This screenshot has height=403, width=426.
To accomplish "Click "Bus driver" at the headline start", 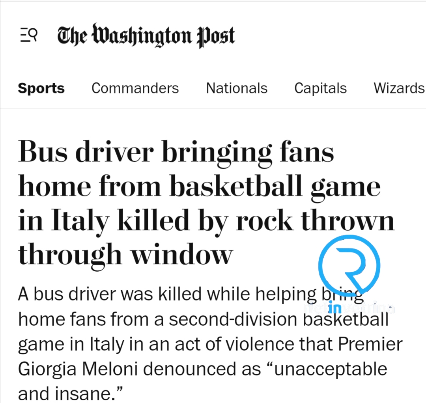I will pos(85,153).
